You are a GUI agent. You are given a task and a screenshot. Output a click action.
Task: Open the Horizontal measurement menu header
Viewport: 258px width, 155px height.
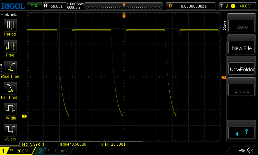10,15
